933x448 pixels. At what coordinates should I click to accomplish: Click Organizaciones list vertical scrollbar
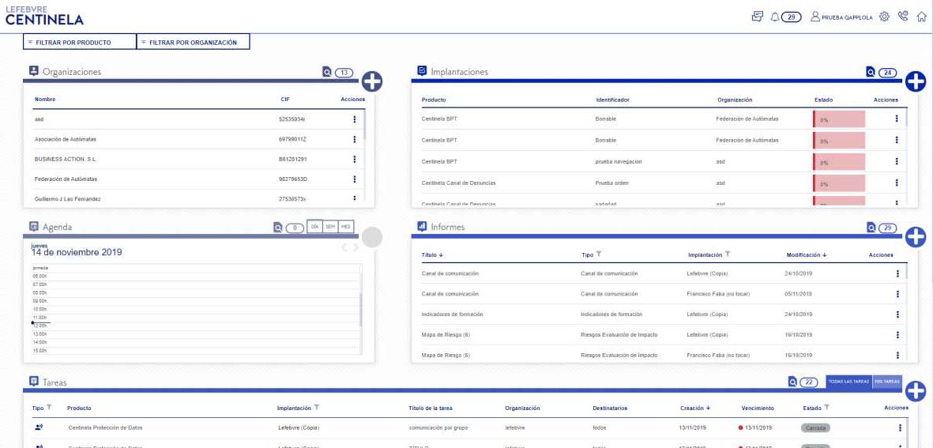pos(363,124)
